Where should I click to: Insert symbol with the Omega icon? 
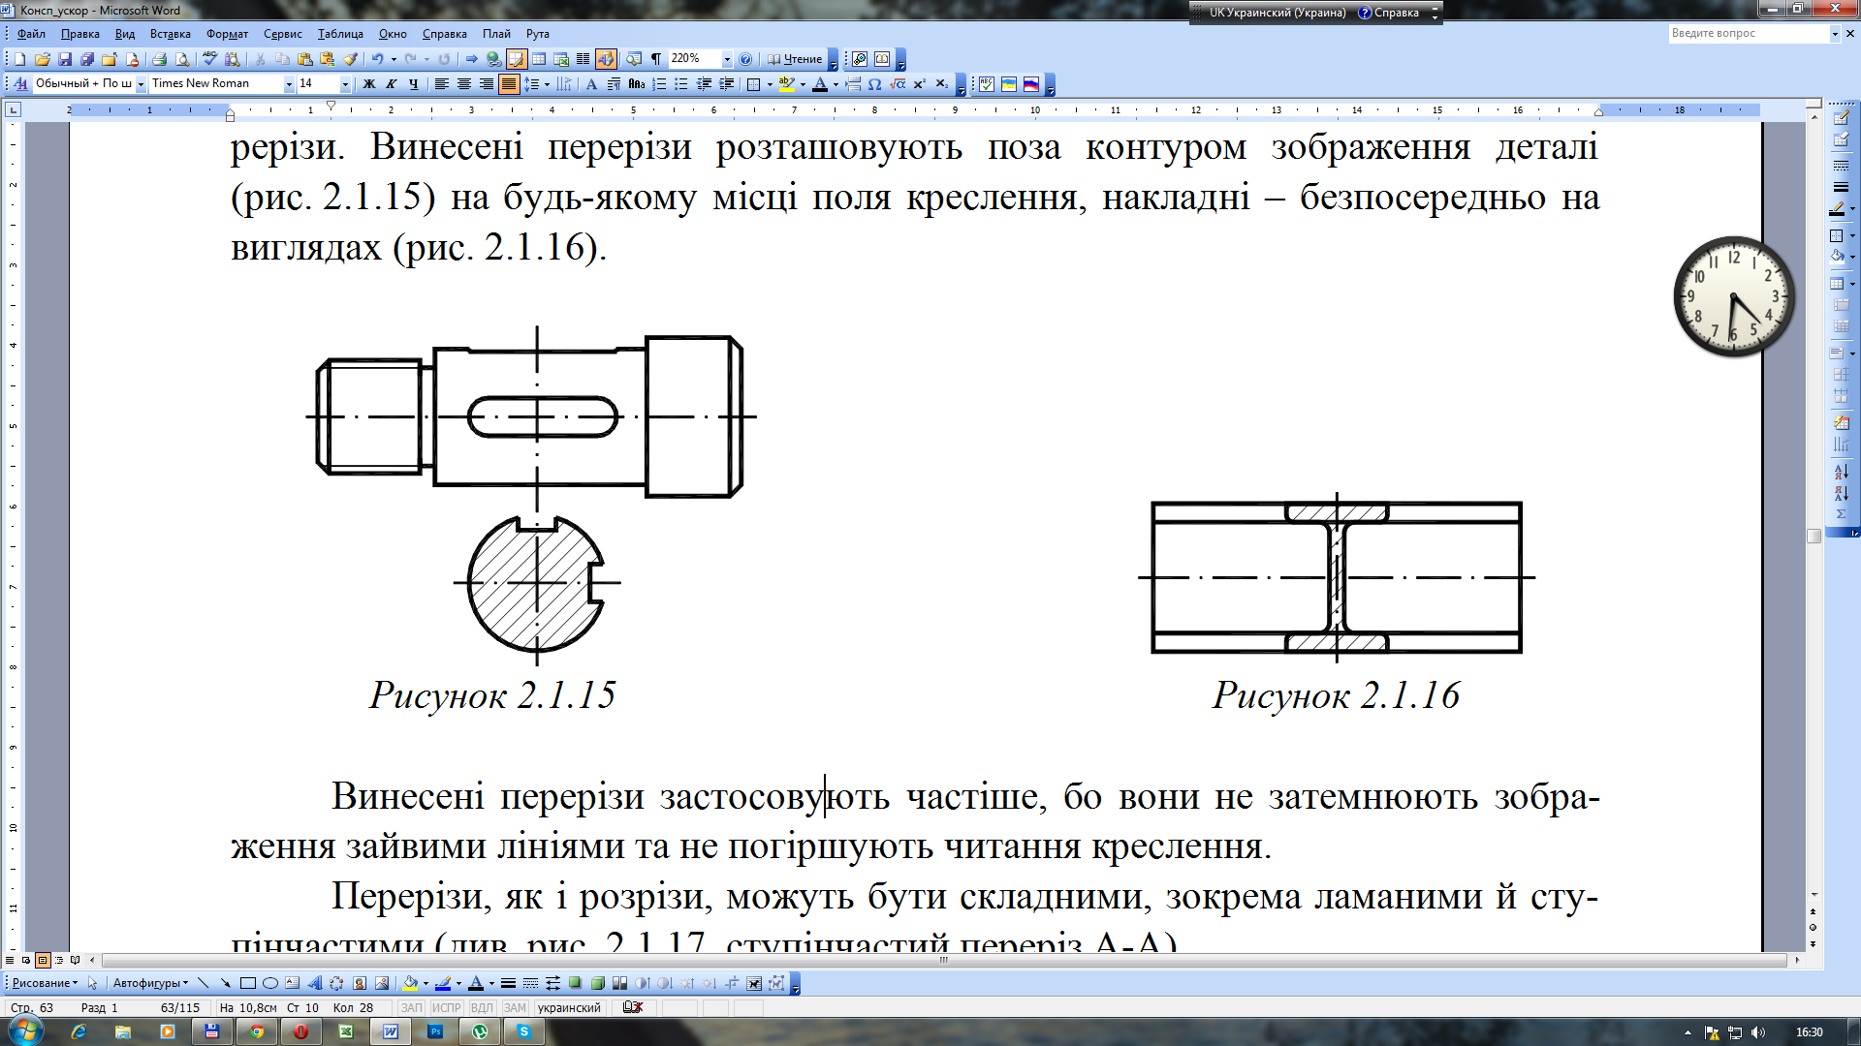874,84
